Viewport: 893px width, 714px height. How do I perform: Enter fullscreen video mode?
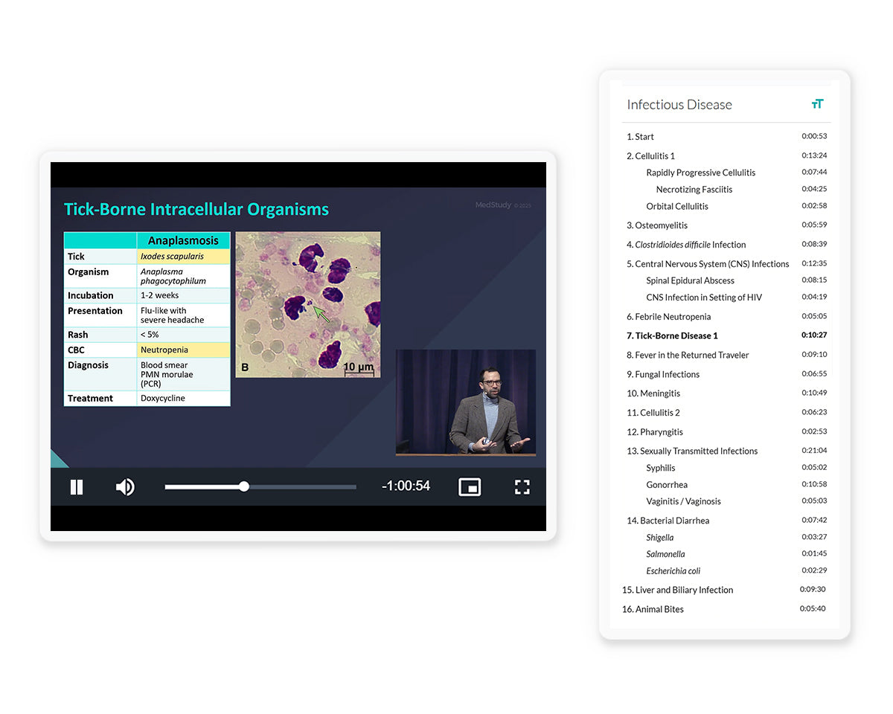click(x=522, y=487)
